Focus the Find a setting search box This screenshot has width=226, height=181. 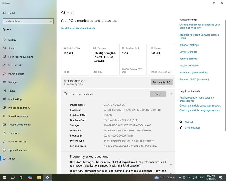28,21
